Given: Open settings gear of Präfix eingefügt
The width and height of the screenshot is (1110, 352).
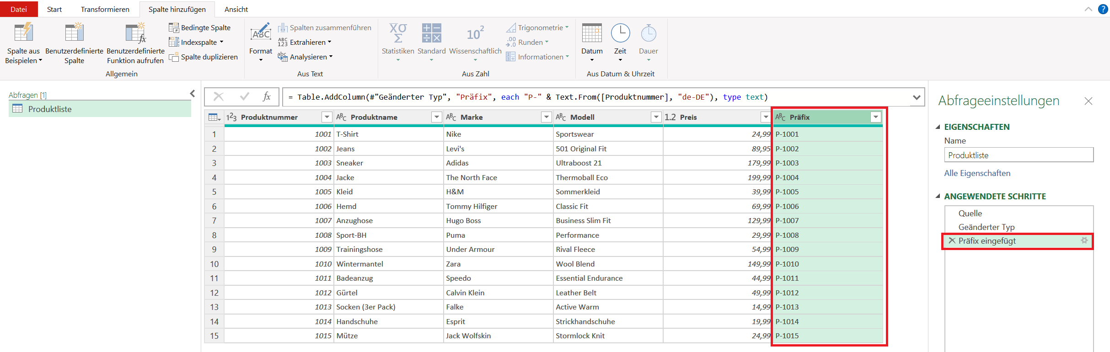Looking at the screenshot, I should (x=1084, y=240).
